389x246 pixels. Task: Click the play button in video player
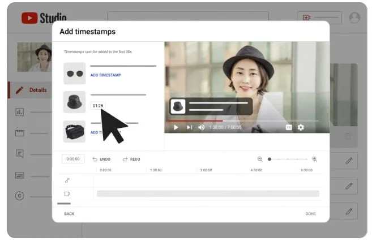[176, 127]
